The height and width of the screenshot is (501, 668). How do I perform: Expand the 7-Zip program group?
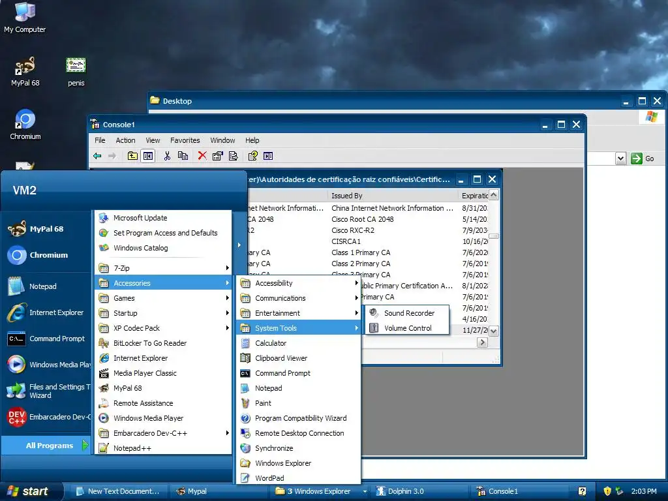[164, 268]
